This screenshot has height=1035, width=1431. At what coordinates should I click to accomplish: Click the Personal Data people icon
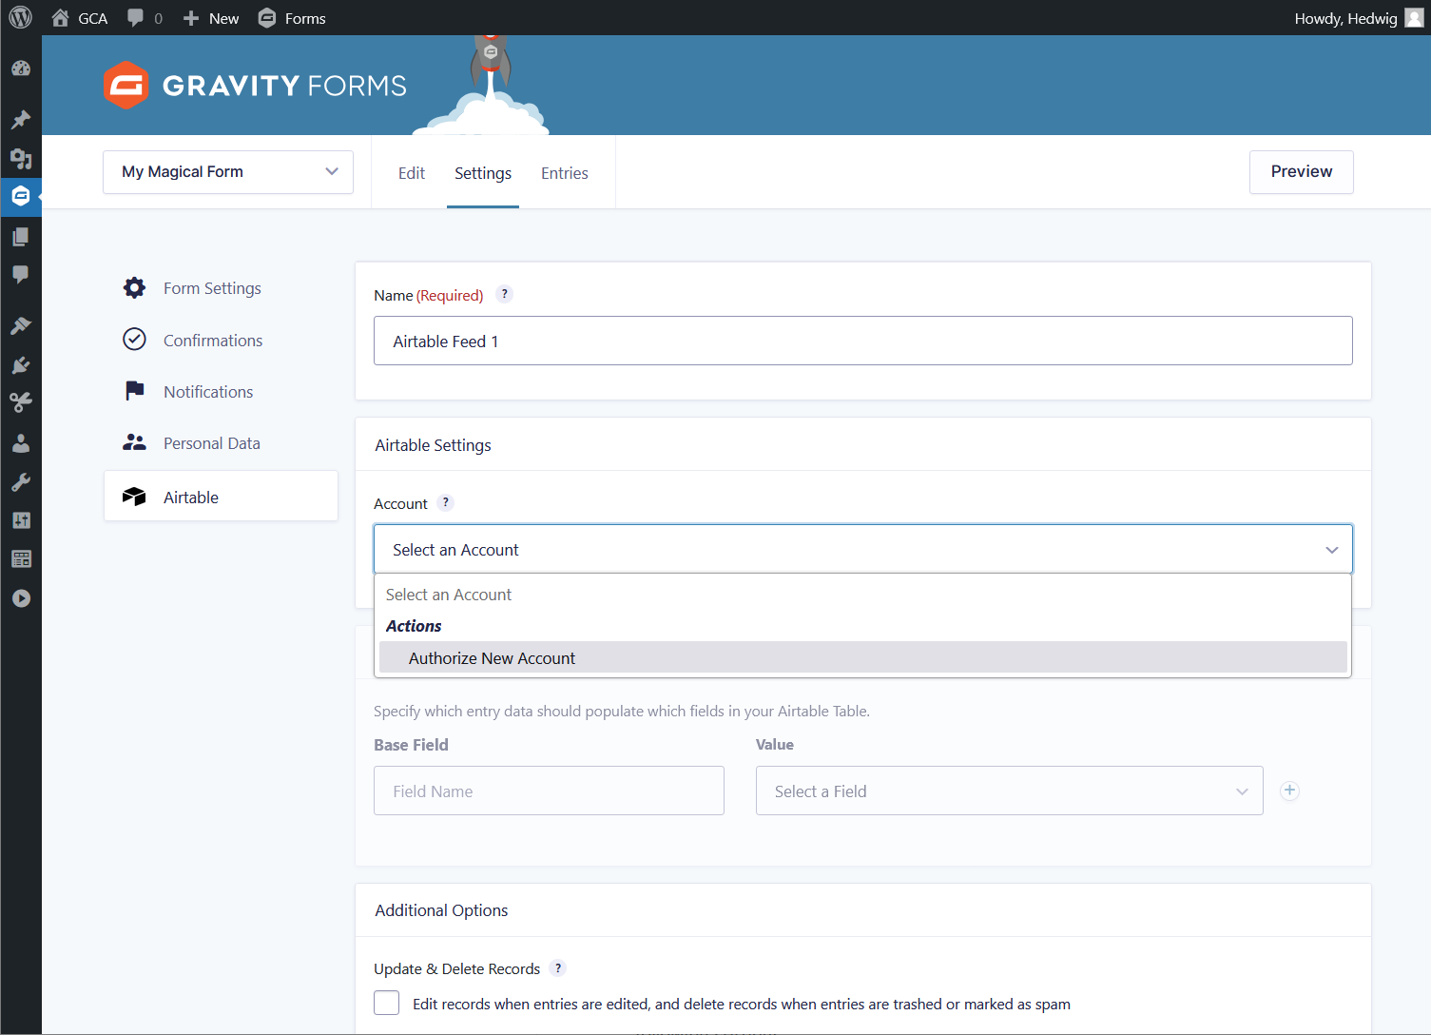click(135, 442)
